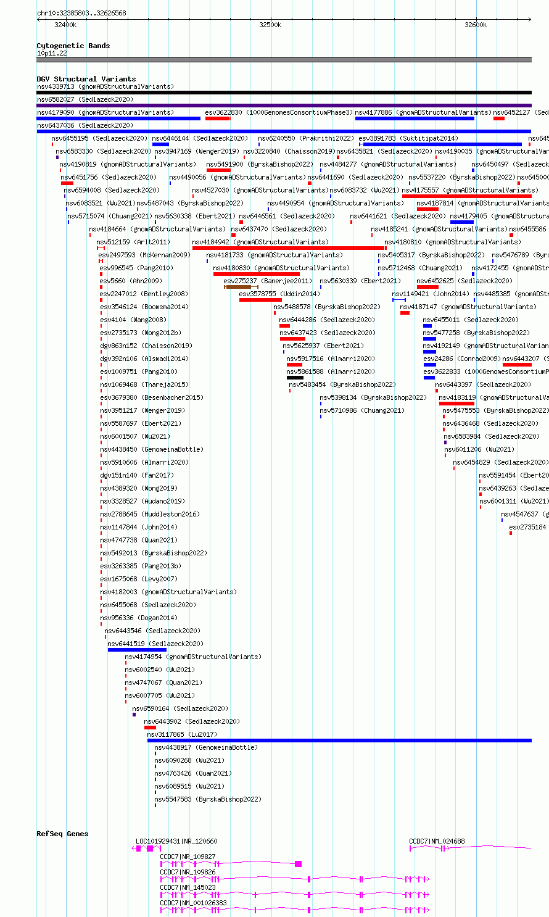The width and height of the screenshot is (549, 917).
Task: Click the black nsv5861588 variant bar
Action: click(x=295, y=378)
